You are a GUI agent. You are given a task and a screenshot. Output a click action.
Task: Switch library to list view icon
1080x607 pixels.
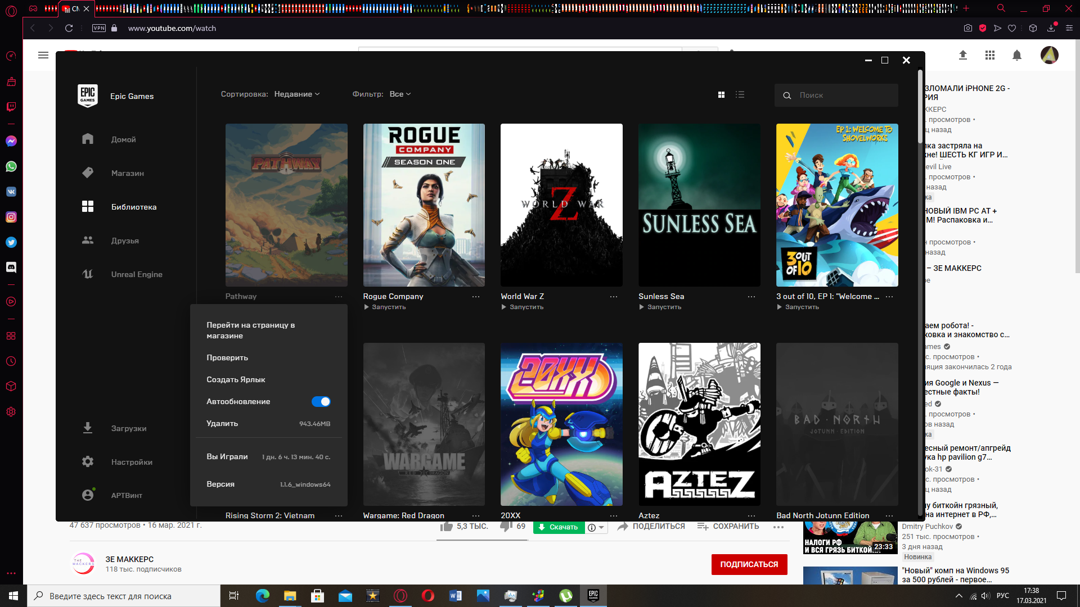[x=740, y=94]
